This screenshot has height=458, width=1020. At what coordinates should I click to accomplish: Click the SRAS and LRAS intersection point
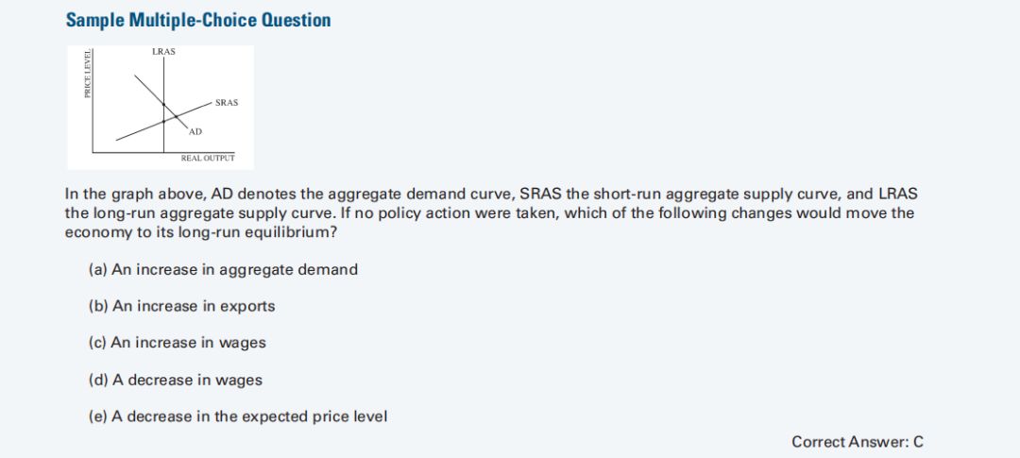tap(164, 121)
